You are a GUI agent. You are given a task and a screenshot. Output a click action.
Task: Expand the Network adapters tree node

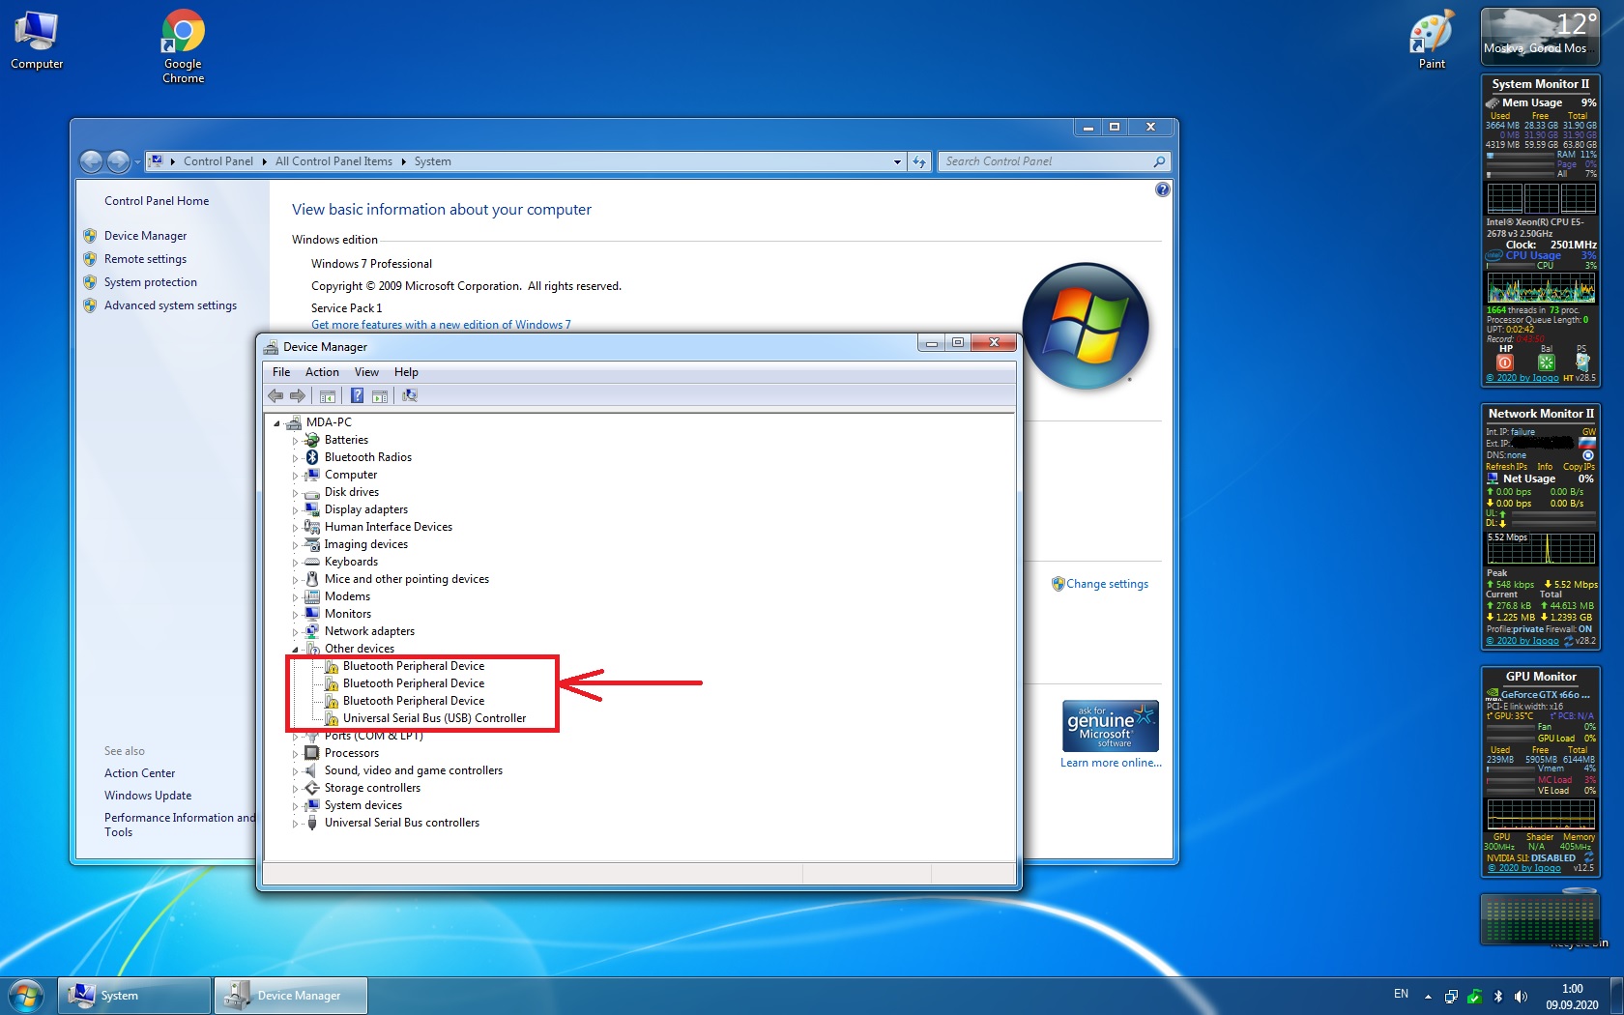point(296,632)
